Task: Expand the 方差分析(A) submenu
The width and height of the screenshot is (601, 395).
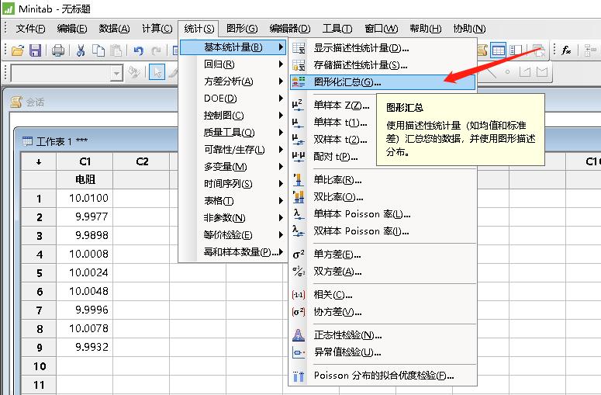Action: [x=233, y=81]
